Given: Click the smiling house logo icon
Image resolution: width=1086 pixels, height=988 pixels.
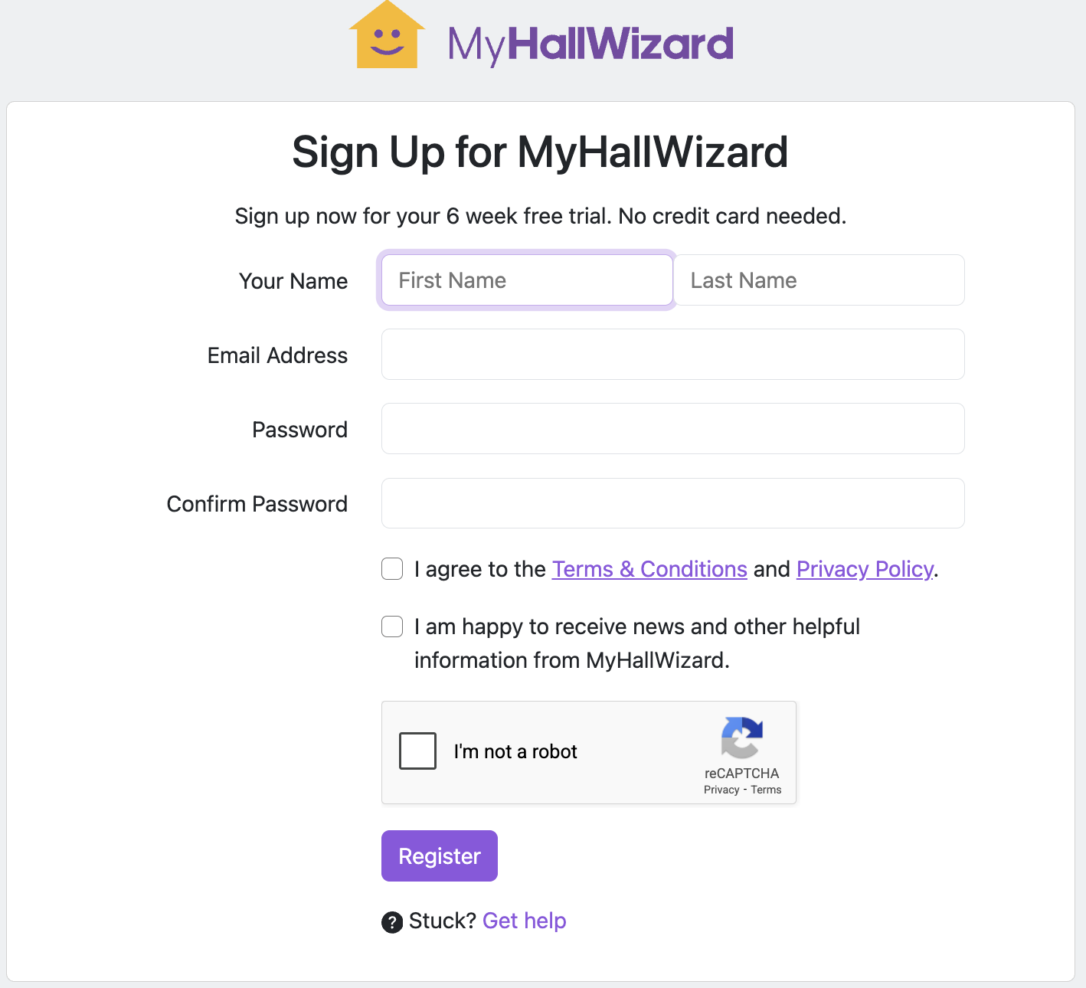Looking at the screenshot, I should 387,37.
